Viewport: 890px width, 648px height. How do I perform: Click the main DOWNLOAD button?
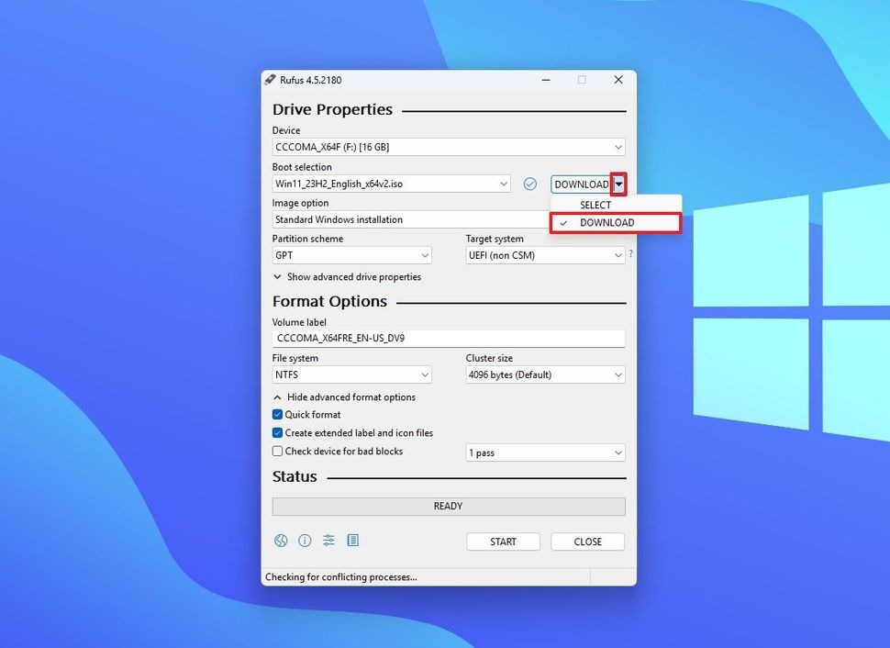[x=581, y=184]
